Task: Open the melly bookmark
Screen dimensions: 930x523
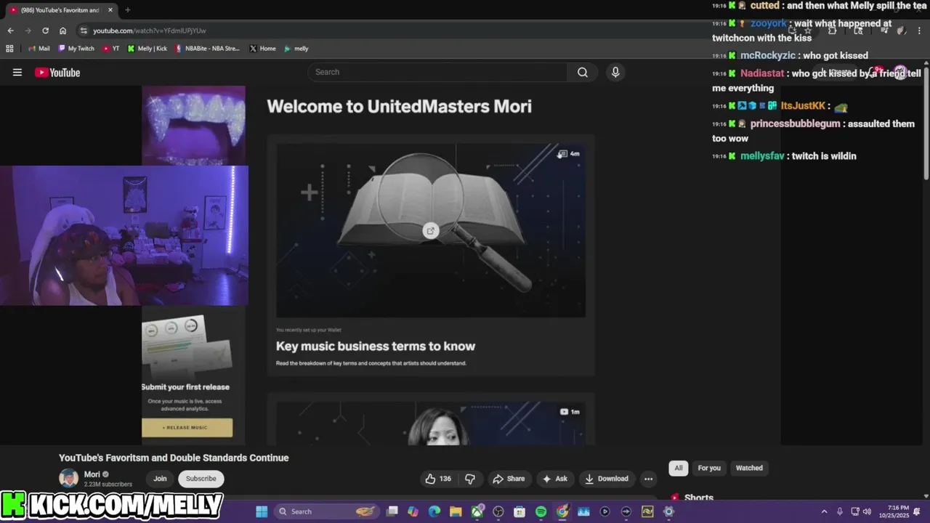Action: click(x=296, y=49)
